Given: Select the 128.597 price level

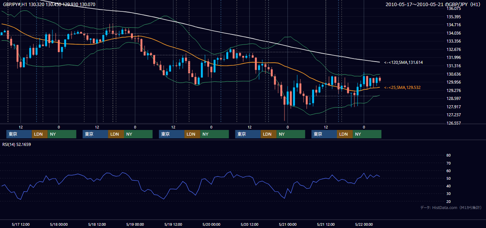Looking at the screenshot, I should pyautogui.click(x=454, y=99).
